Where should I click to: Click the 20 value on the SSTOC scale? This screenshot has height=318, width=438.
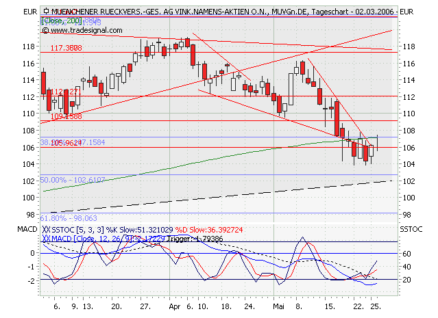coord(406,280)
